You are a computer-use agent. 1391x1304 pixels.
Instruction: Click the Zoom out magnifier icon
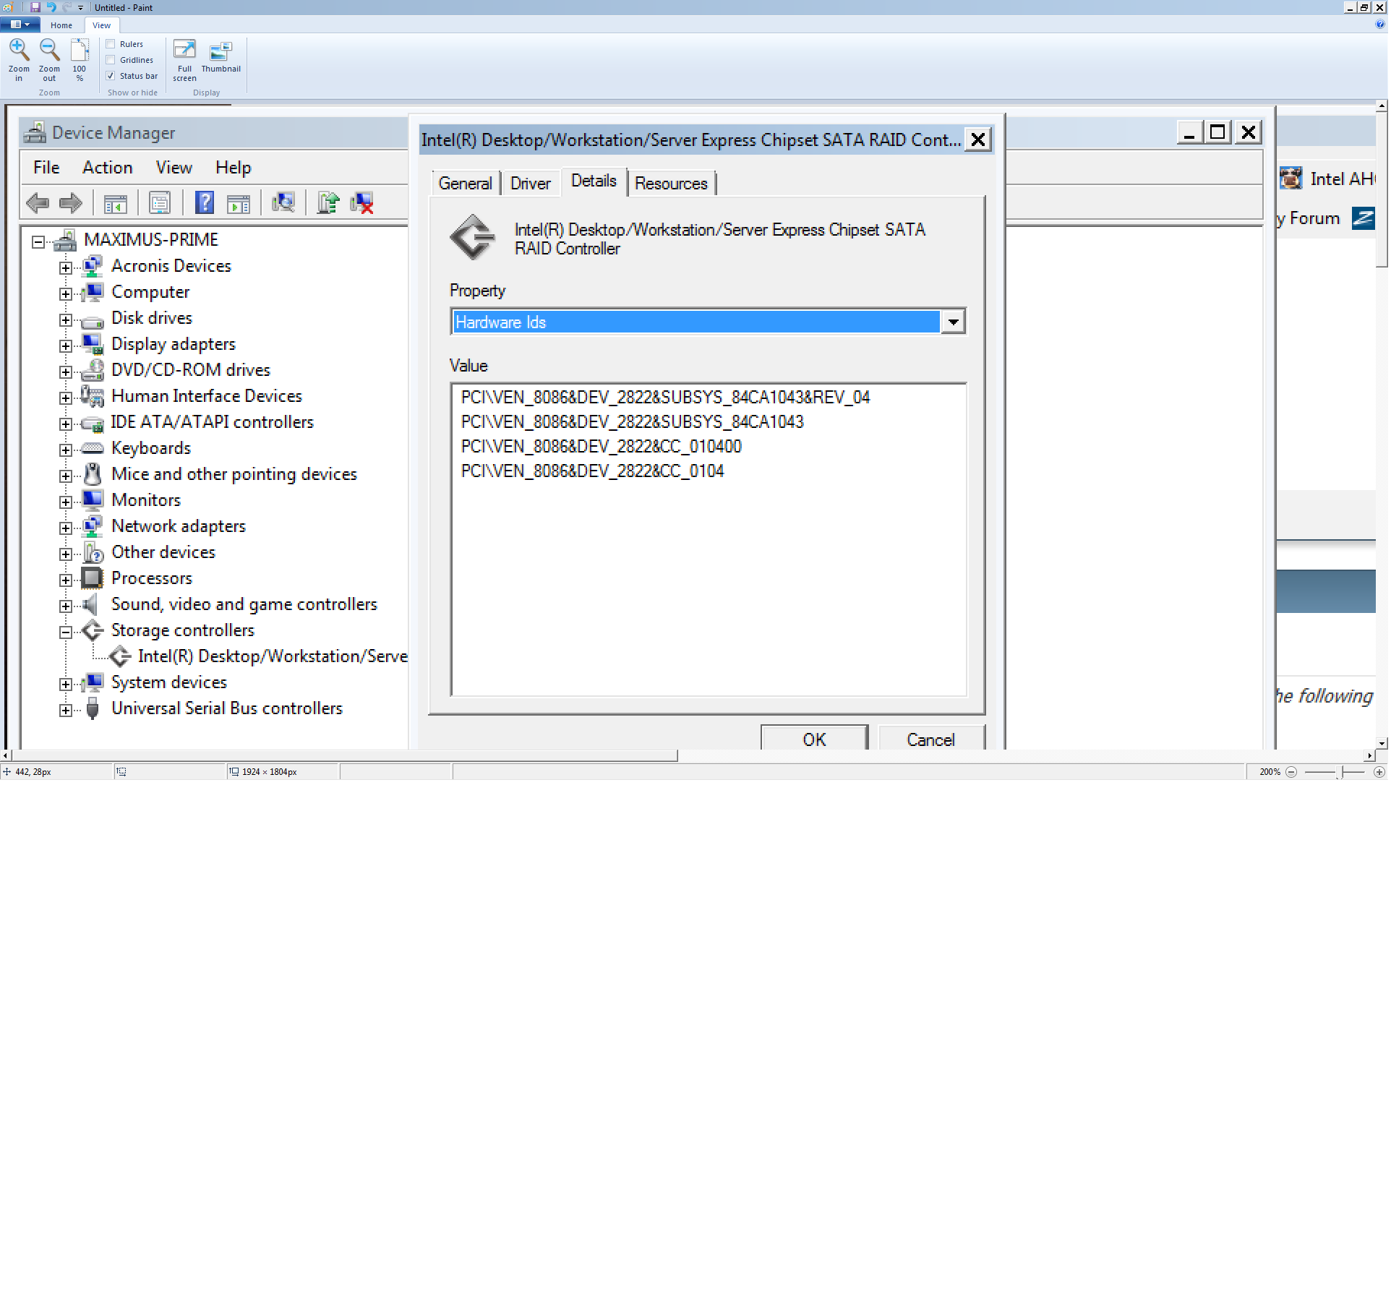tap(49, 50)
